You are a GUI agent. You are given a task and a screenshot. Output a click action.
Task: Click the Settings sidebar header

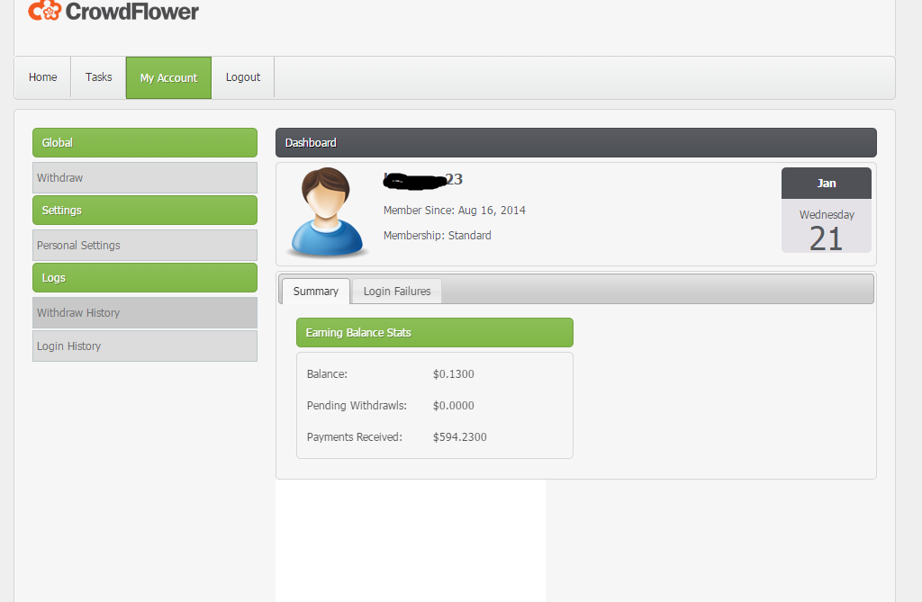[145, 211]
